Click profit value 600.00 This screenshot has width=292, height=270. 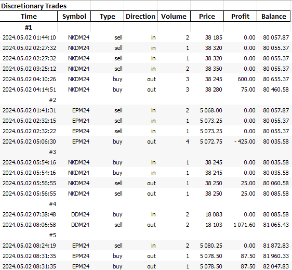(x=246, y=79)
